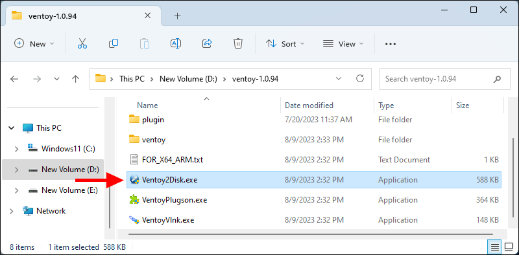The height and width of the screenshot is (255, 519).
Task: Click New Volume (D:) breadcrumb
Action: pos(188,79)
